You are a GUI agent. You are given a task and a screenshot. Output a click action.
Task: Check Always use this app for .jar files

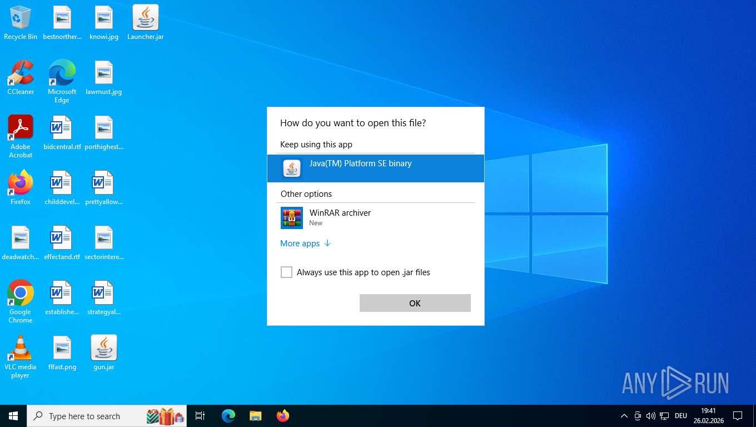pyautogui.click(x=286, y=272)
